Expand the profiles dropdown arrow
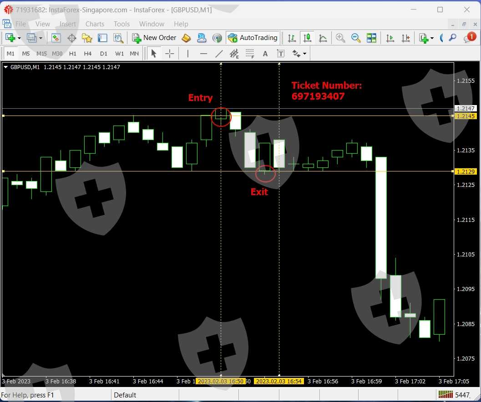This screenshot has height=402, width=481. tap(41, 38)
